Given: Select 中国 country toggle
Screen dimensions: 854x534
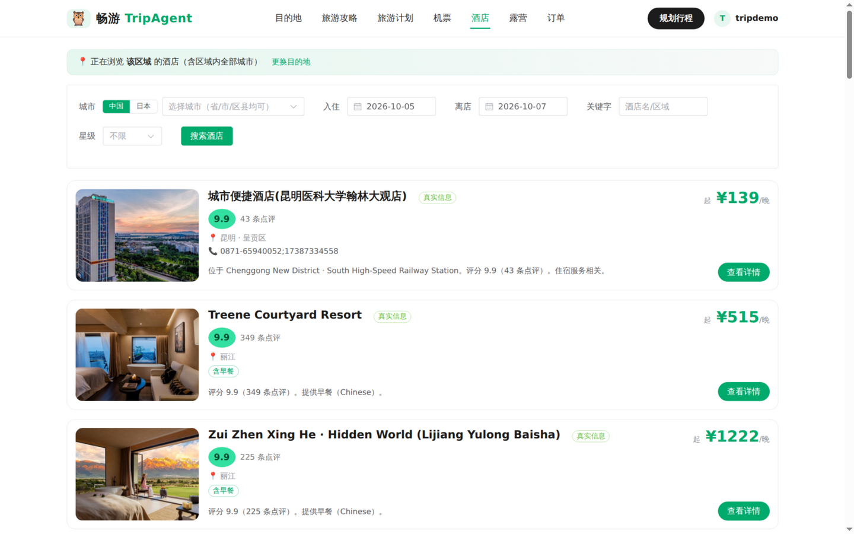Looking at the screenshot, I should (x=116, y=106).
